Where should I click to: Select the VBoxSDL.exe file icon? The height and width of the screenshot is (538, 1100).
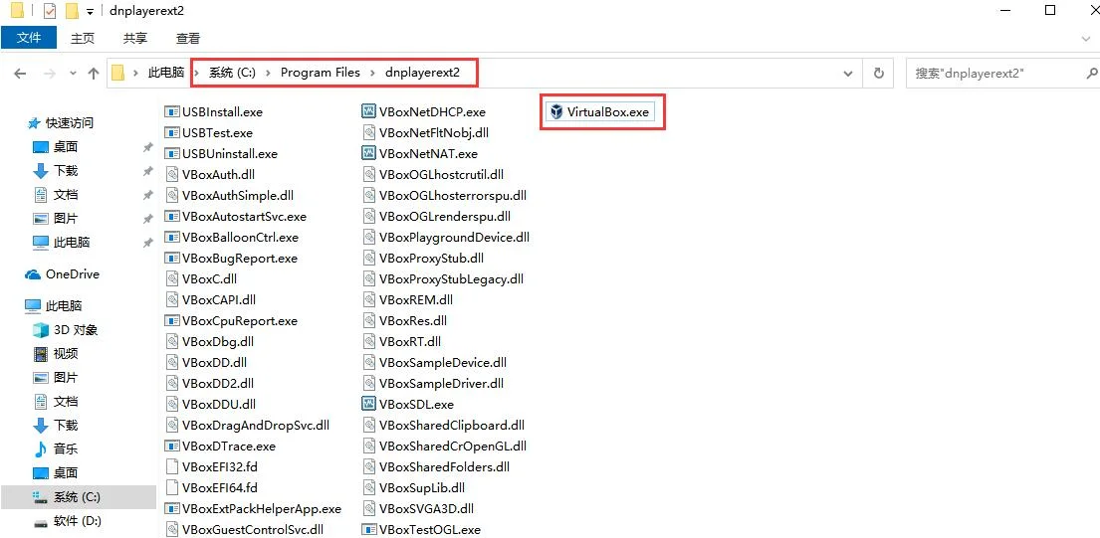(369, 404)
